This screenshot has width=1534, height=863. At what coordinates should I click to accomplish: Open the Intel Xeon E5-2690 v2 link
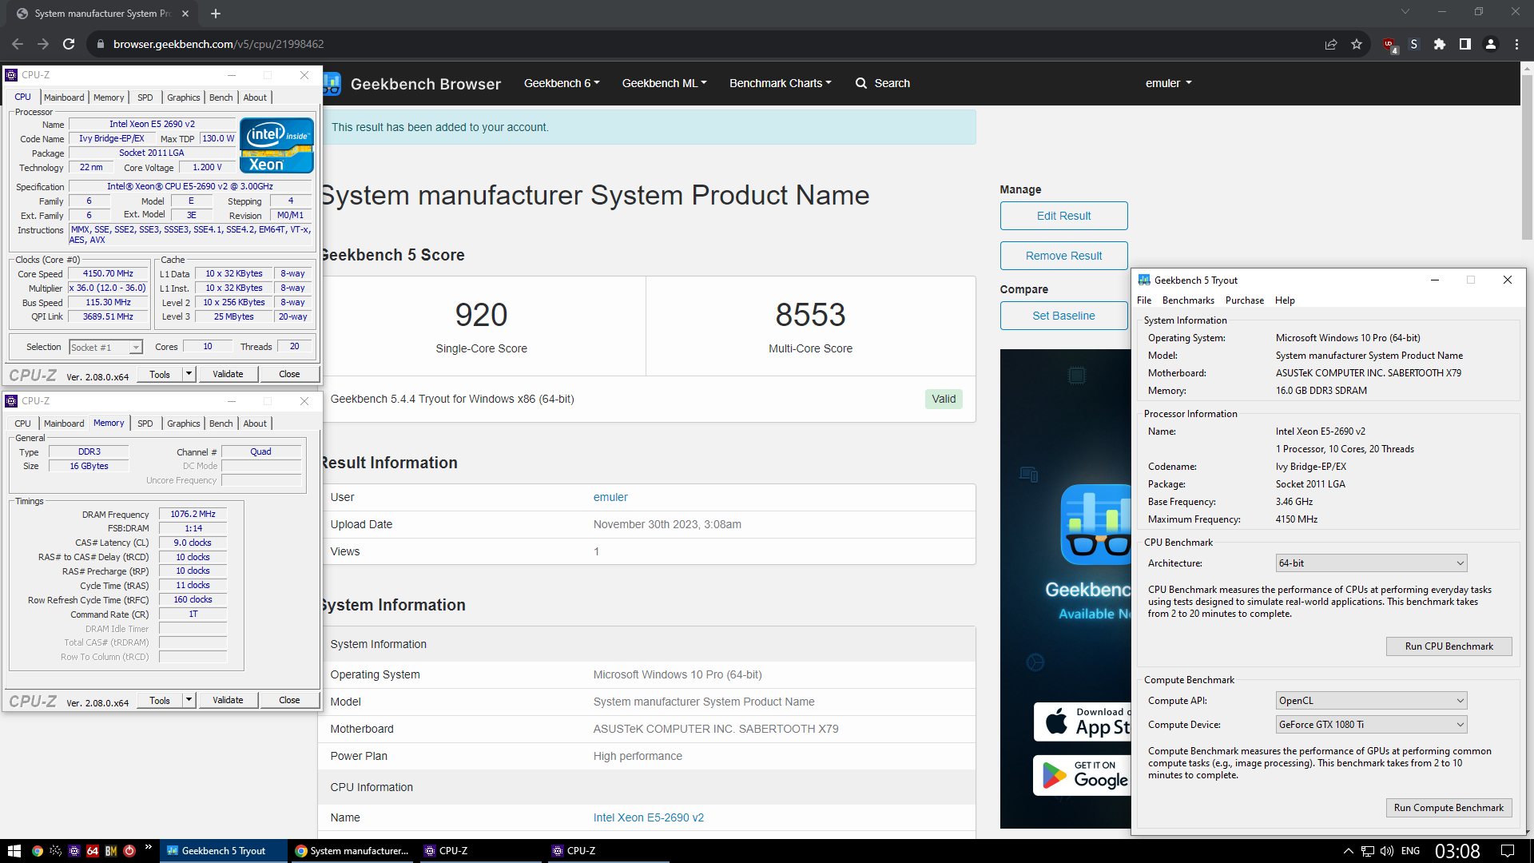648,817
